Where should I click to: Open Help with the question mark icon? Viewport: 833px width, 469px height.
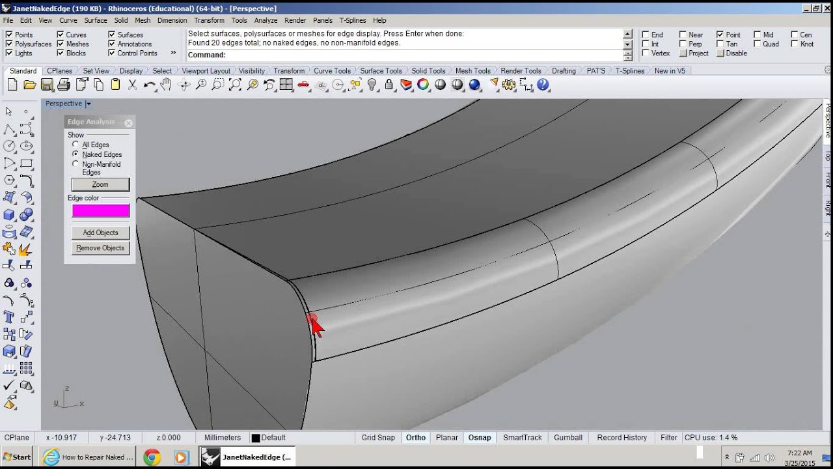[543, 85]
